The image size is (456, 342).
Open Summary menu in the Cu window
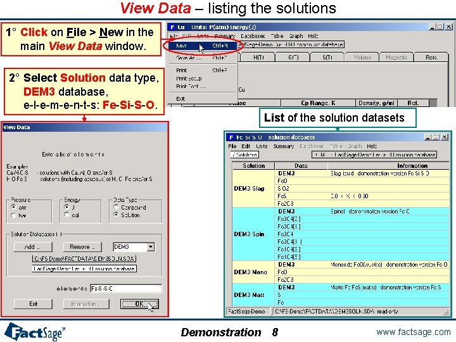(x=224, y=36)
